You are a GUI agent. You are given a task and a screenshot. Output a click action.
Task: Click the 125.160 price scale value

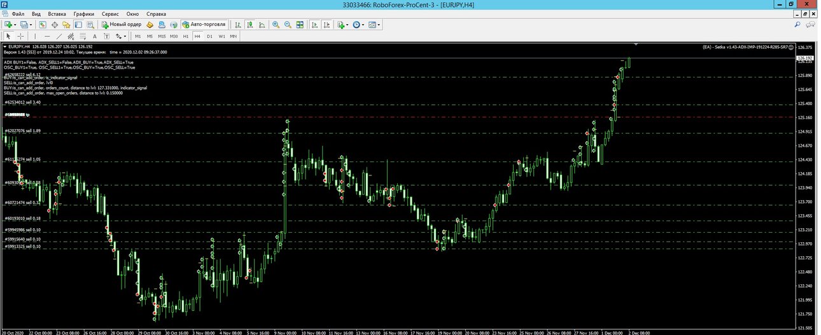[804, 118]
